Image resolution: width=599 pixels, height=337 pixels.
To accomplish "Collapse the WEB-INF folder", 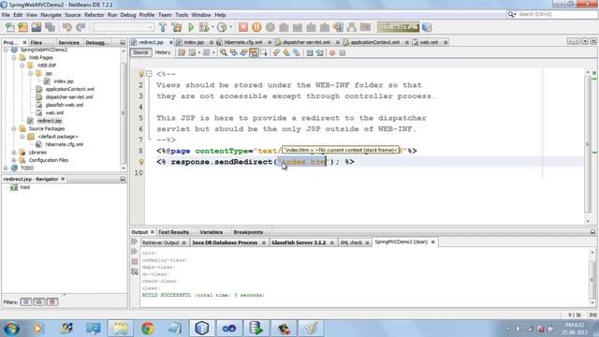I will pyautogui.click(x=22, y=66).
